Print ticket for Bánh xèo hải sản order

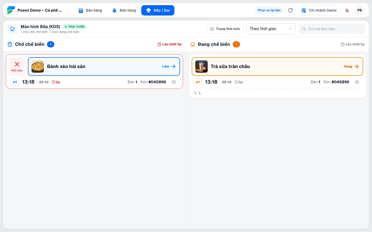click(174, 82)
